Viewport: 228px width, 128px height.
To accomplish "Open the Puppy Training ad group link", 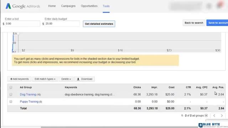I will (x=29, y=102).
